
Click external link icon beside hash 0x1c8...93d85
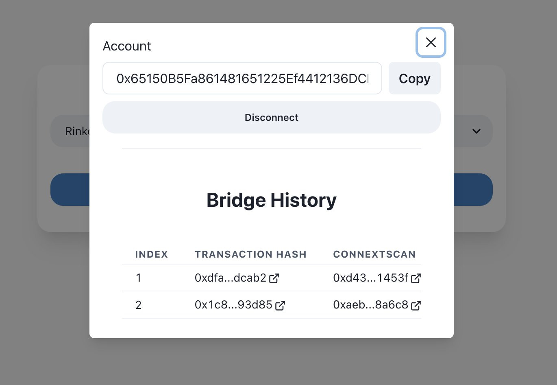tap(280, 305)
